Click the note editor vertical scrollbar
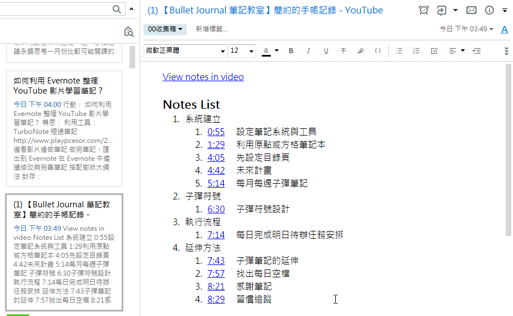Viewport: 513px width, 316px height. [508, 150]
